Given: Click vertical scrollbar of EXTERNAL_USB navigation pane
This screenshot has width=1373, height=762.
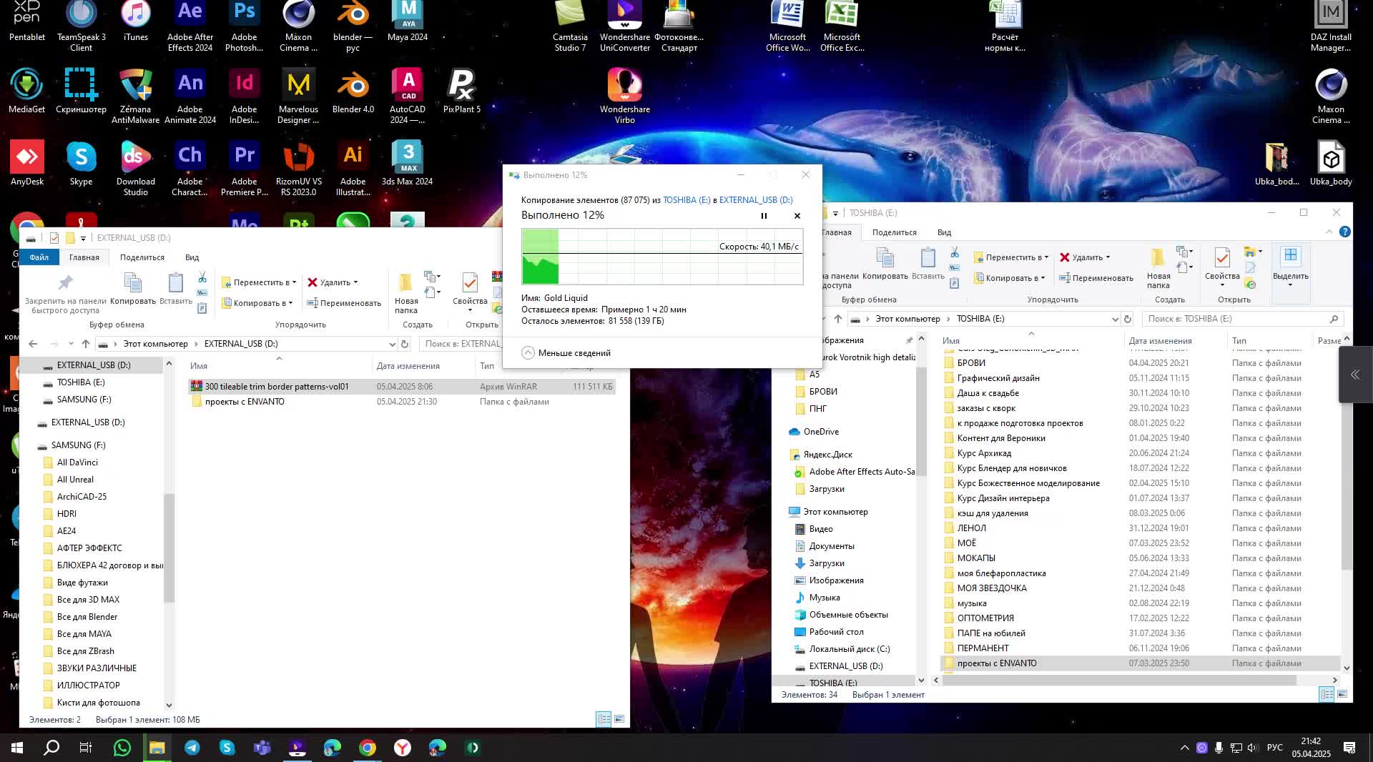Looking at the screenshot, I should coord(169,547).
